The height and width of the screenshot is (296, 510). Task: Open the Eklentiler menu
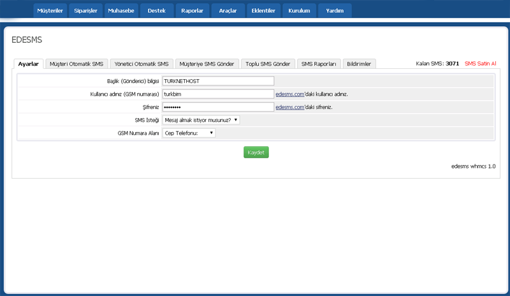click(x=263, y=11)
